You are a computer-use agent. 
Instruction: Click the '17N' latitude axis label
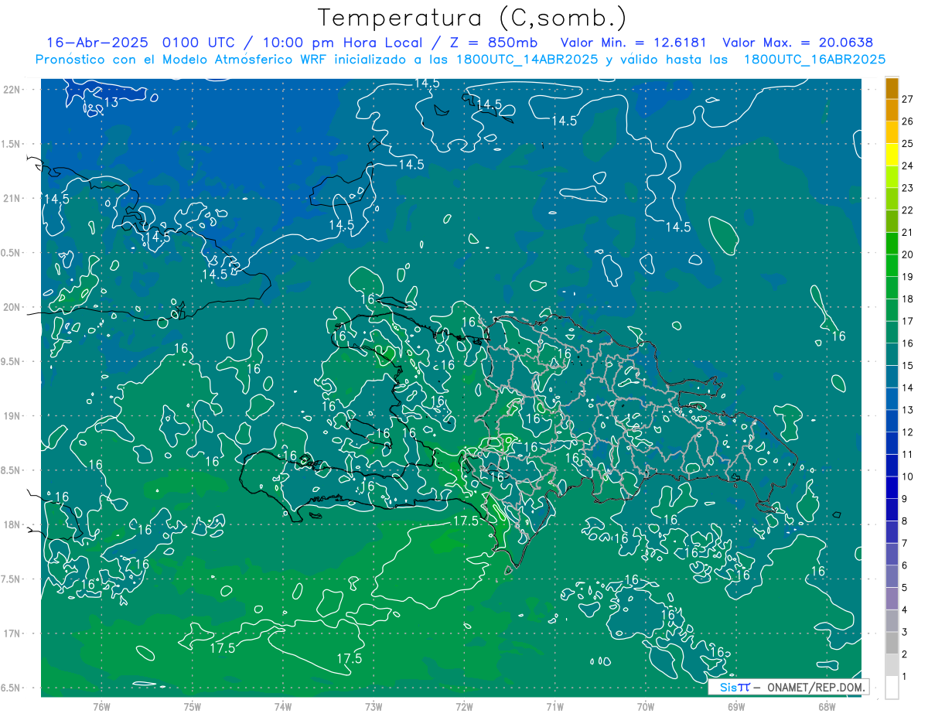(12, 633)
